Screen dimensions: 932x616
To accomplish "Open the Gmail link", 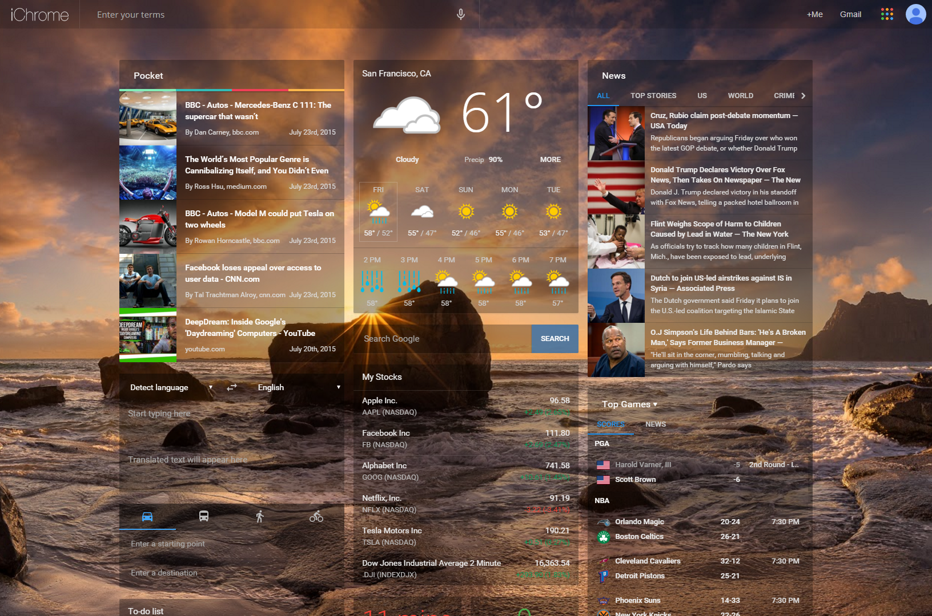I will pyautogui.click(x=850, y=14).
